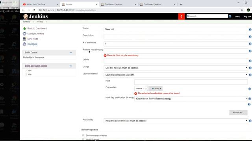Open the Usage dropdown
This screenshot has height=141, width=252.
176,68
